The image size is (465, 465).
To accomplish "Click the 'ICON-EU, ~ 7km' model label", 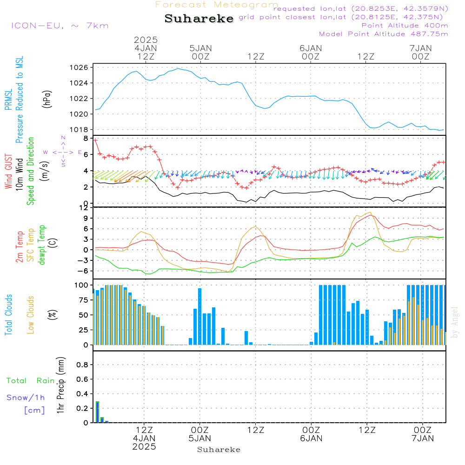I will coord(60,26).
